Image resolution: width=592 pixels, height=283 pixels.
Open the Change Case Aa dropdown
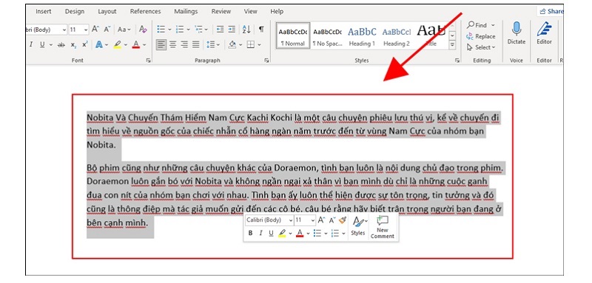click(x=124, y=29)
